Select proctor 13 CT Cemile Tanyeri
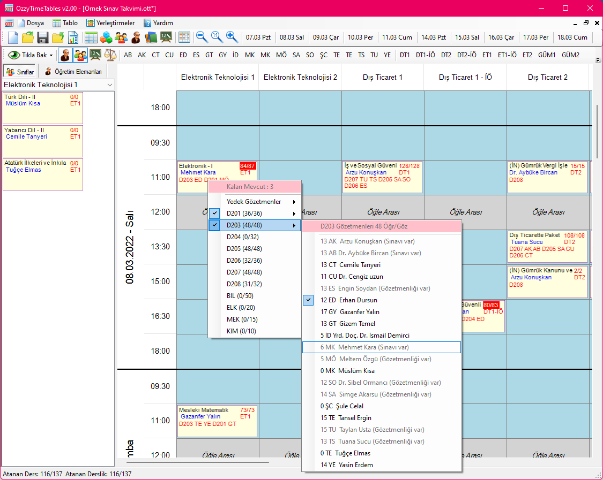The width and height of the screenshot is (603, 480). point(351,265)
